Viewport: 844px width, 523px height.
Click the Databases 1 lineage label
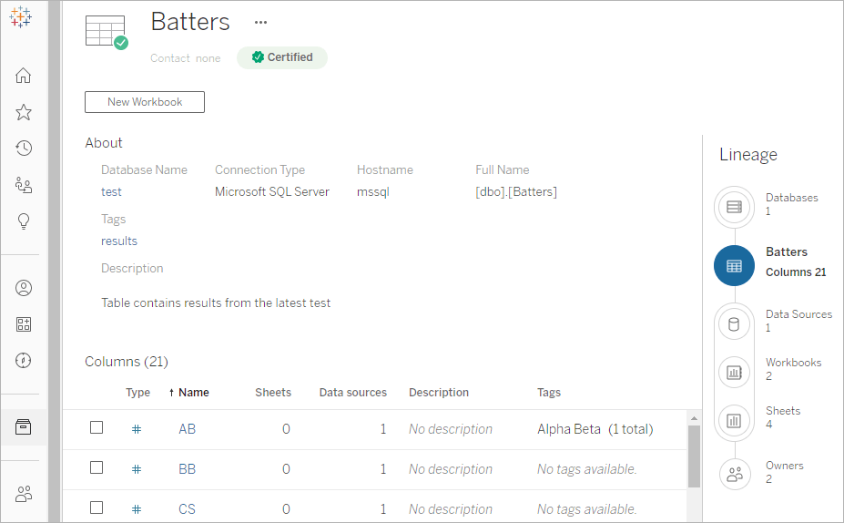(x=792, y=204)
